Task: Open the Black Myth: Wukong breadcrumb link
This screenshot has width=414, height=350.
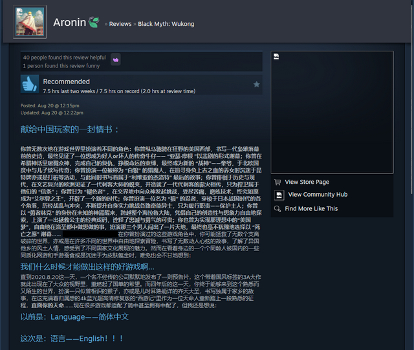Action: coord(166,24)
